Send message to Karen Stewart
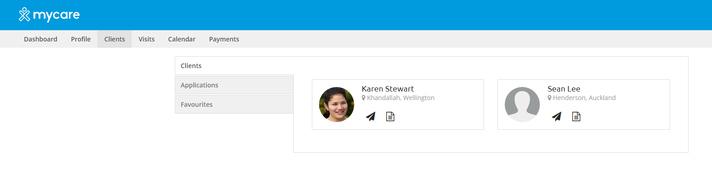 pyautogui.click(x=370, y=117)
